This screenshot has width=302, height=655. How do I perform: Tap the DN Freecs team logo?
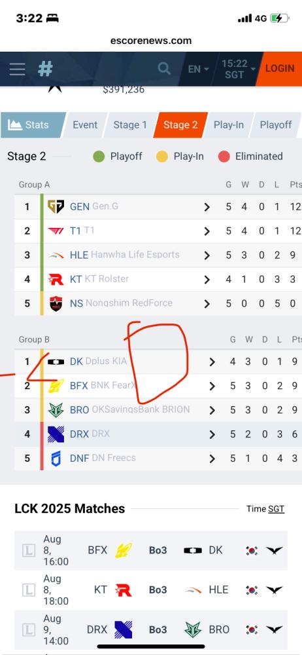[x=56, y=458]
